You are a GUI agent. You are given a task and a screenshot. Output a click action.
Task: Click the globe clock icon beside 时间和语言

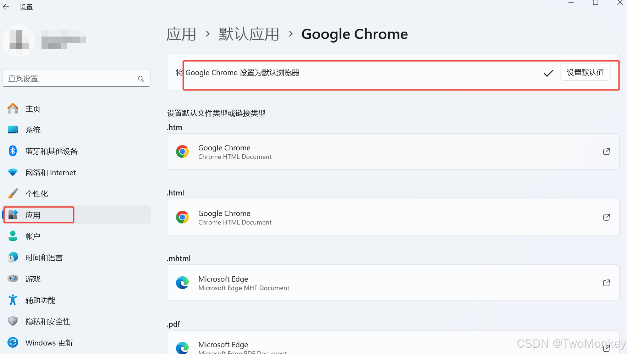(13, 257)
